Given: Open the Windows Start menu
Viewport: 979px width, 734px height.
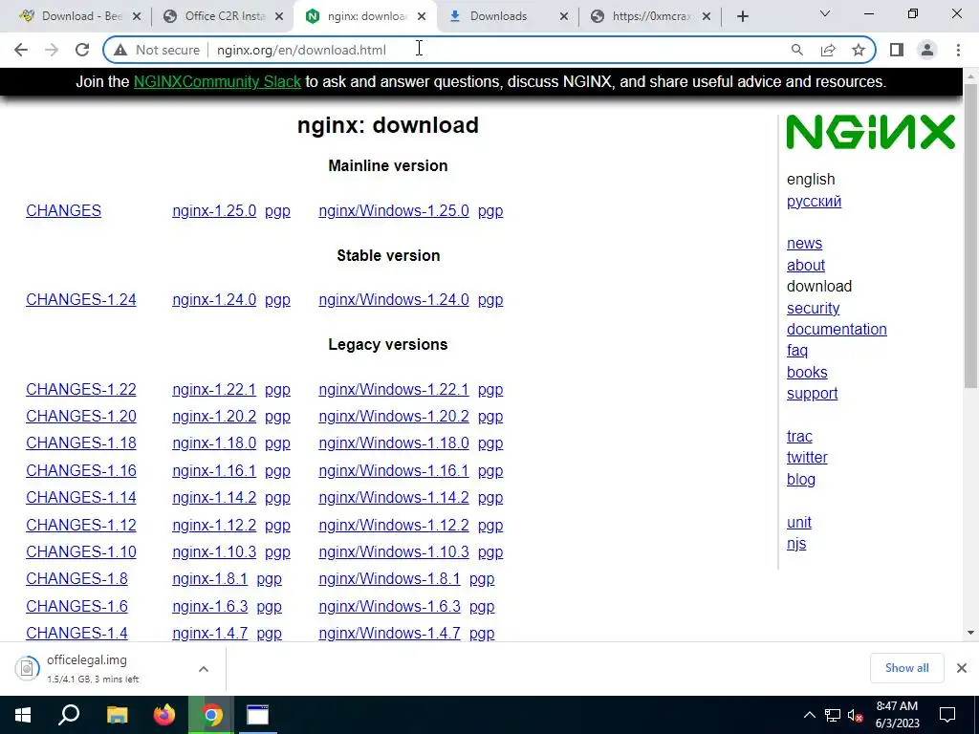Looking at the screenshot, I should click(x=23, y=715).
